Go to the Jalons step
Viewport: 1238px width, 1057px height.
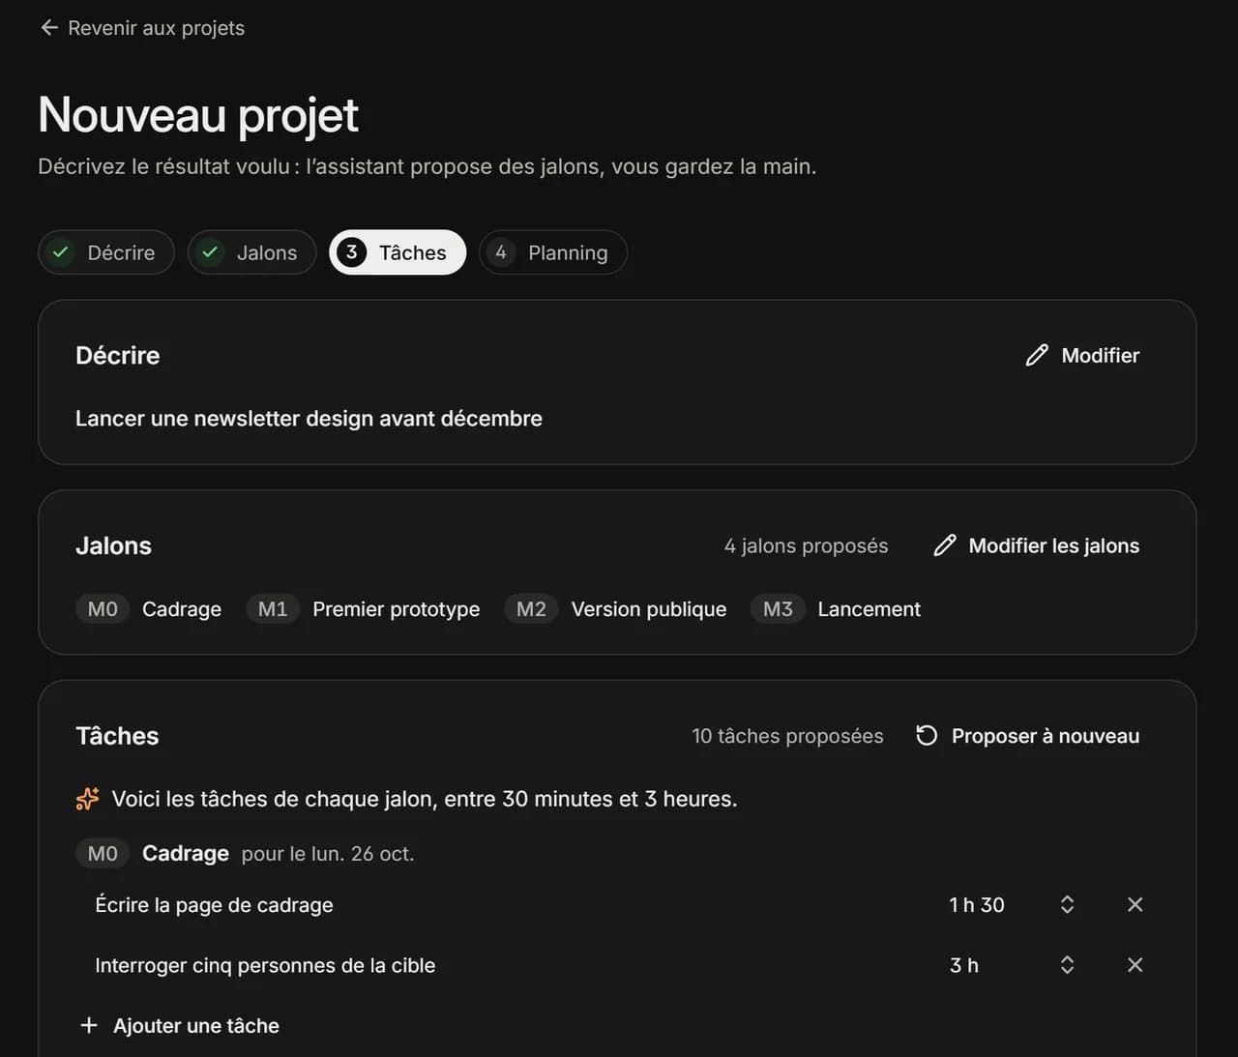pyautogui.click(x=251, y=252)
